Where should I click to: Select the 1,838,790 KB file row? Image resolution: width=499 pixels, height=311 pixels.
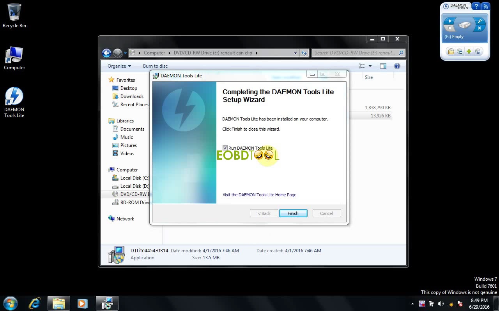tap(371, 108)
